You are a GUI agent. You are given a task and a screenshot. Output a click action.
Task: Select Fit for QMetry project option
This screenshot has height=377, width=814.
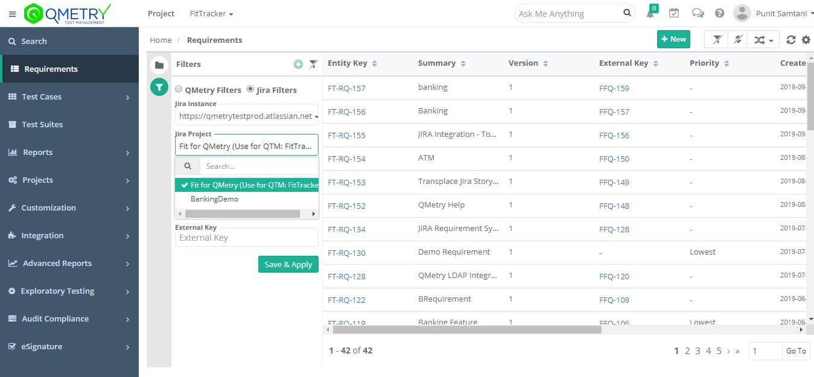(x=247, y=185)
